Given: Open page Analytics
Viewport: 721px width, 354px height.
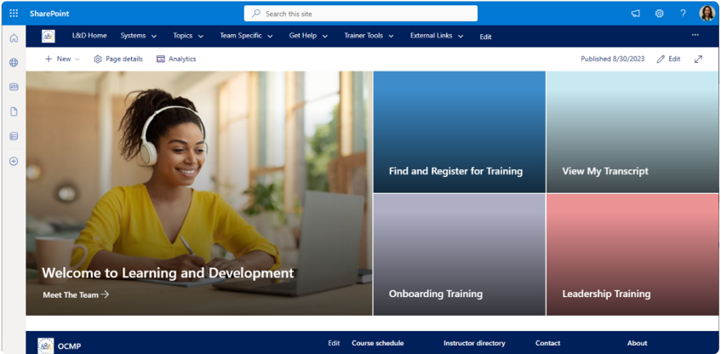Looking at the screenshot, I should [176, 59].
